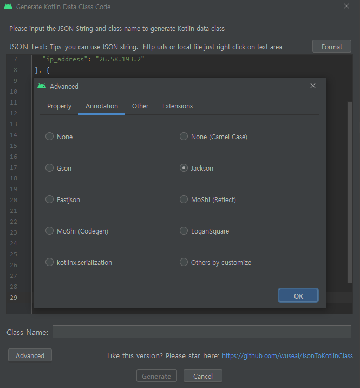Viewport: 360px width, 388px height.
Task: Click the Generate button
Action: [x=156, y=376]
